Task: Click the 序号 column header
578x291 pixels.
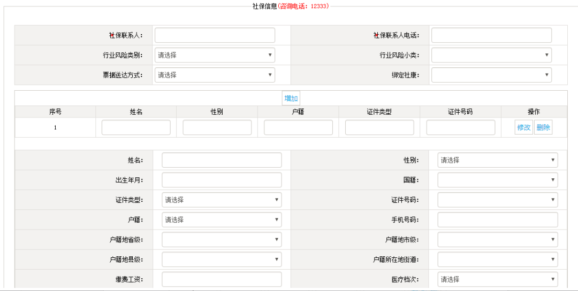Action: [x=55, y=112]
